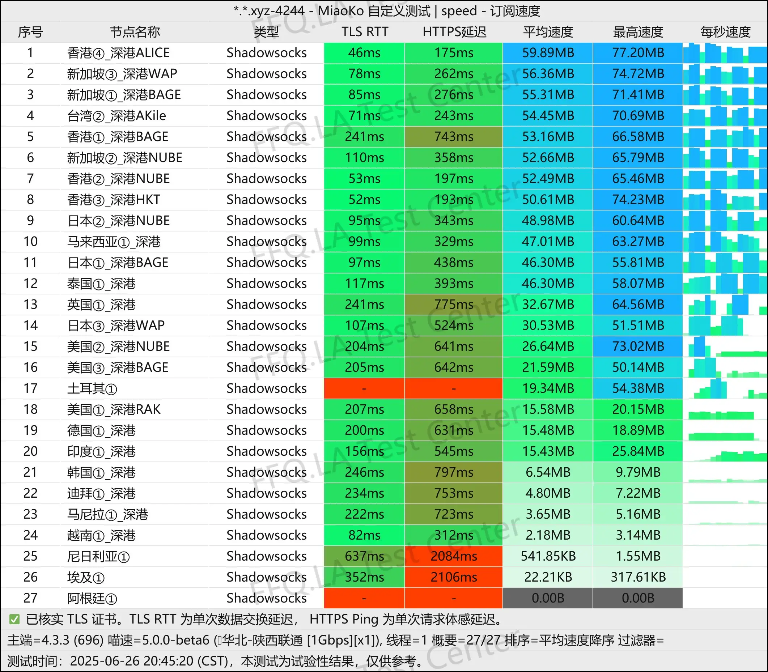Image resolution: width=768 pixels, height=672 pixels.
Task: Select node 韩国①_深港
Action: tap(101, 472)
